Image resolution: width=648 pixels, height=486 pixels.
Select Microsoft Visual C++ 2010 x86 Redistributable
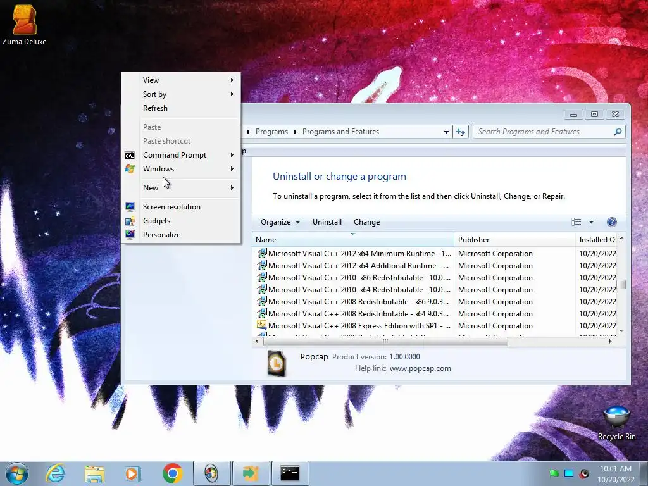point(434,278)
